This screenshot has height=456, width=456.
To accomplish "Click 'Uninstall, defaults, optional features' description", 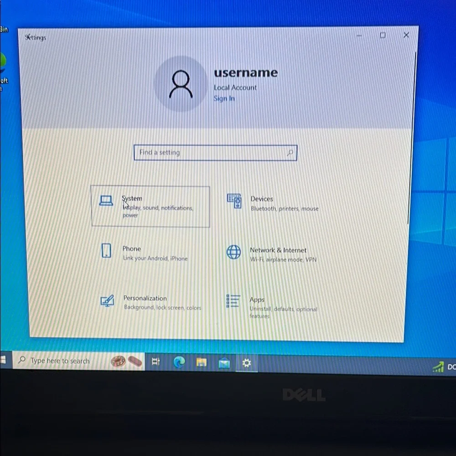I will click(283, 312).
